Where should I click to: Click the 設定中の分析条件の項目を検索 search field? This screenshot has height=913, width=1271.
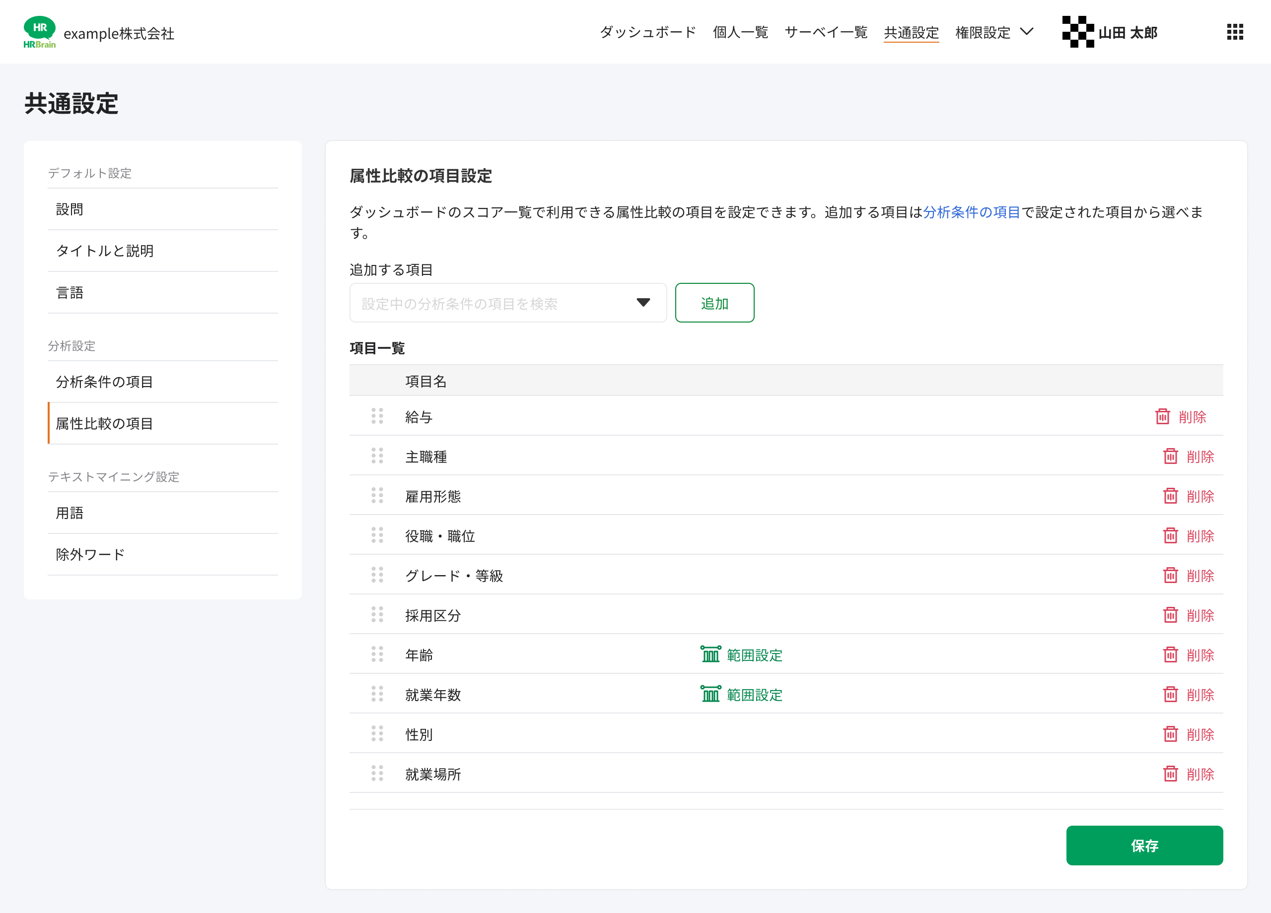tap(508, 303)
